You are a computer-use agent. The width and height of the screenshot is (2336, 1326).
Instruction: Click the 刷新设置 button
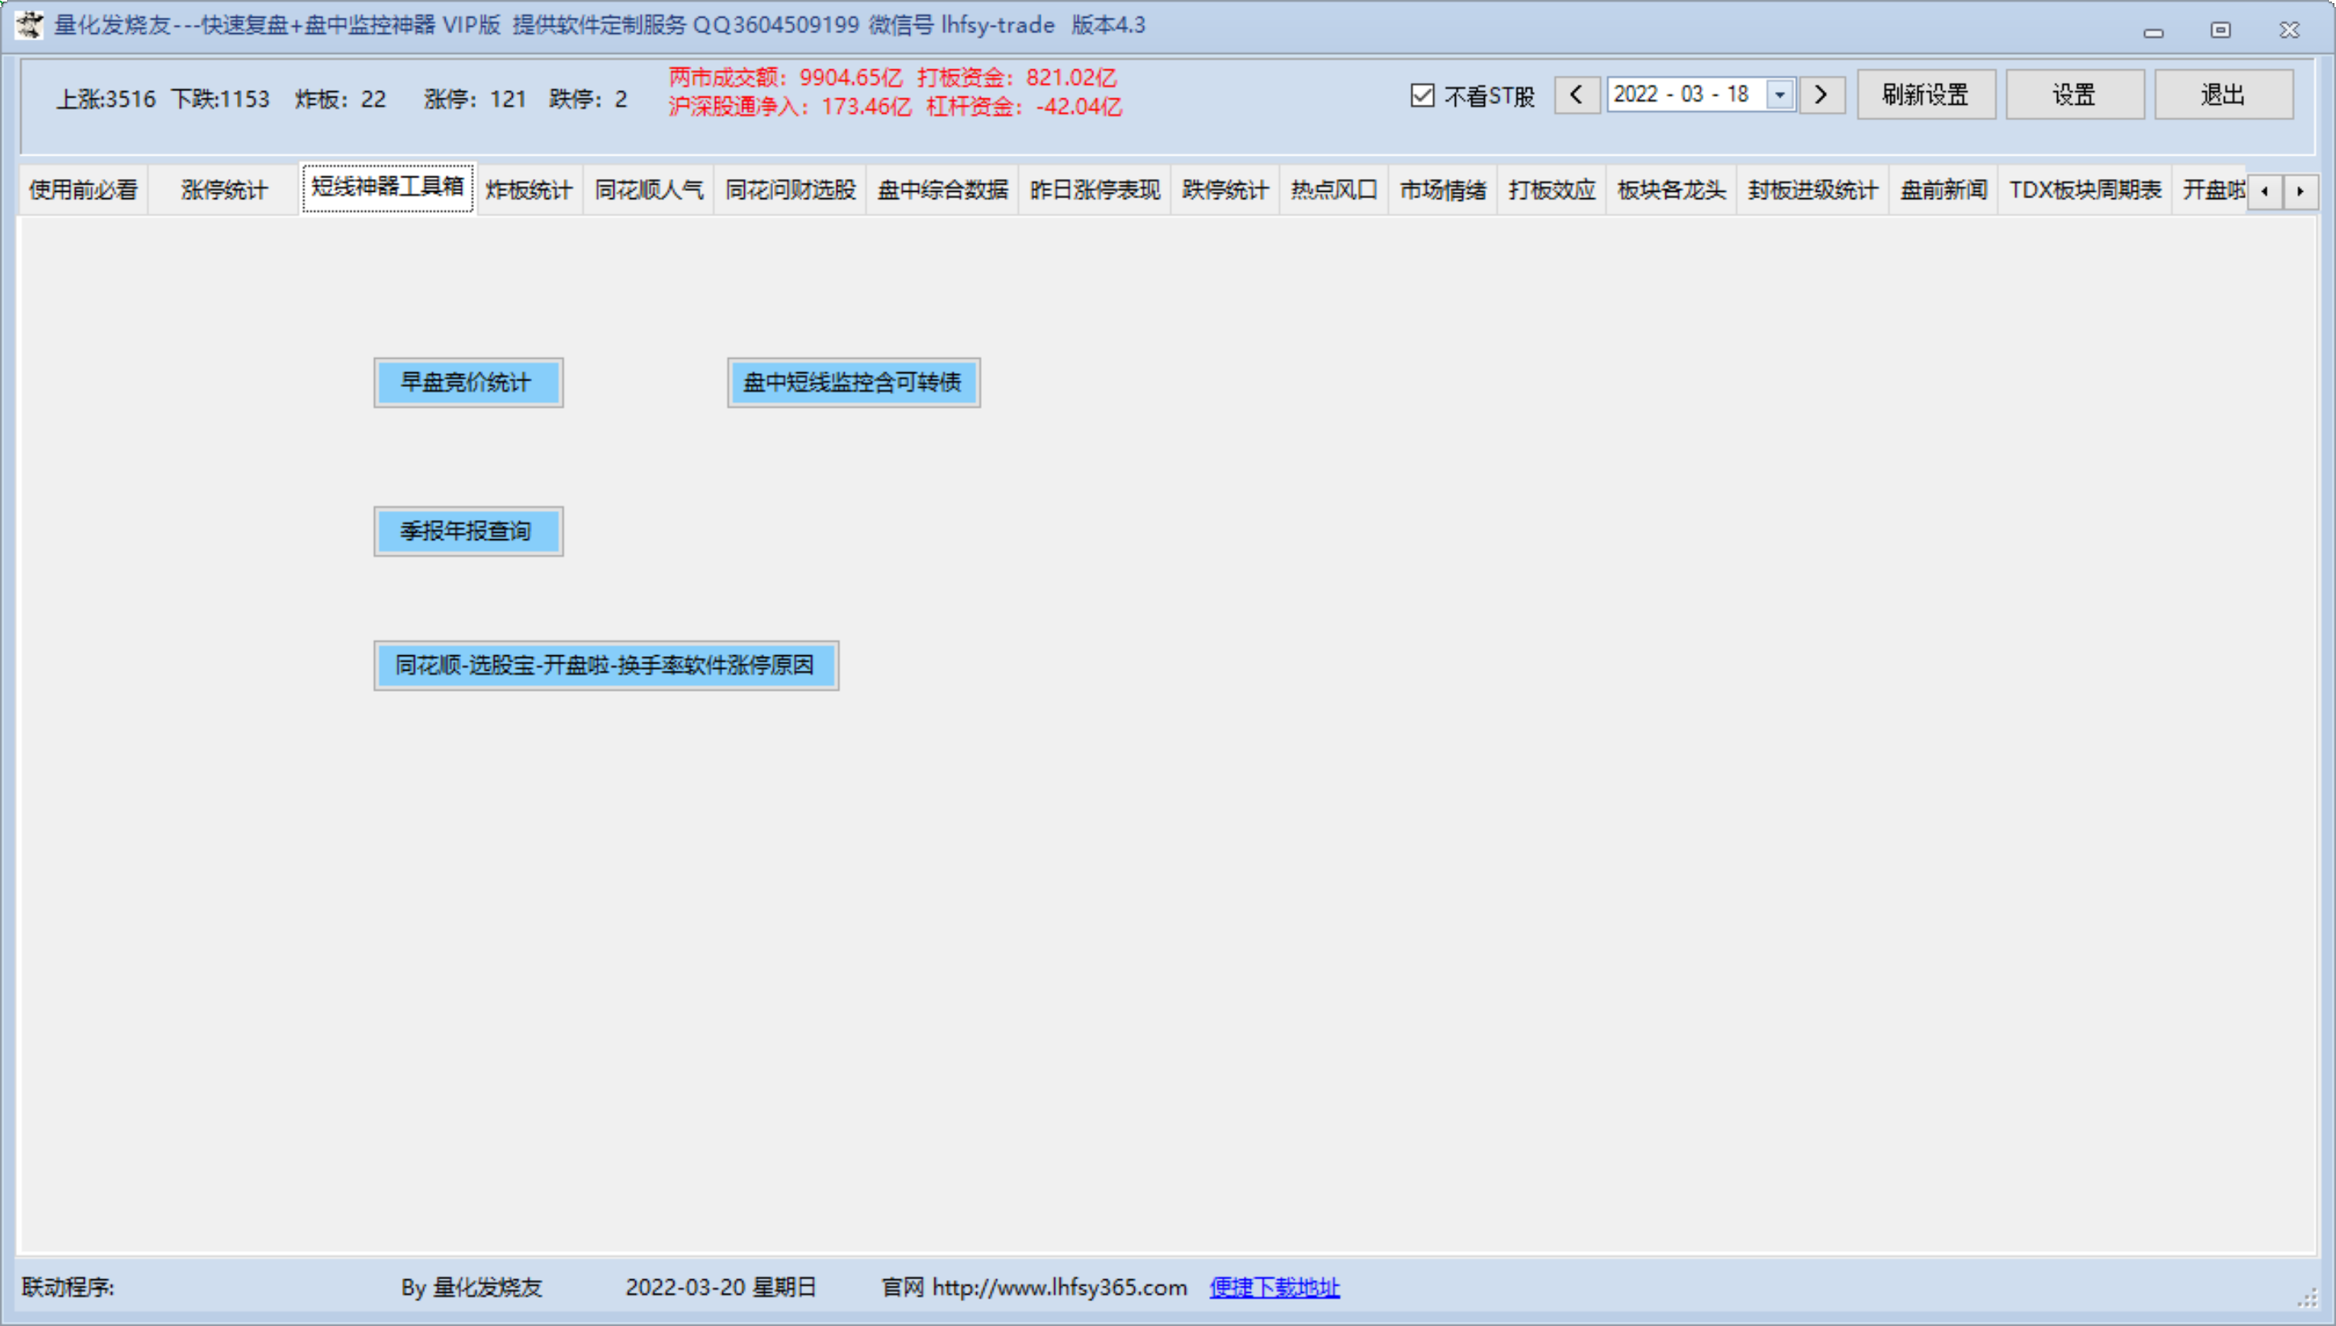[x=1925, y=95]
